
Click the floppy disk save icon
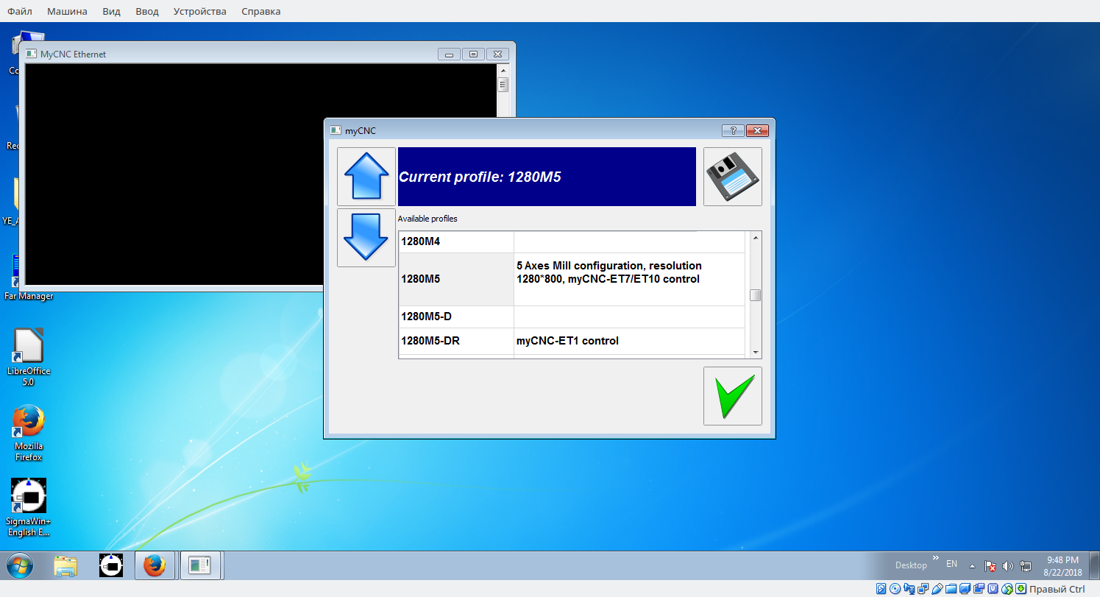coord(732,177)
